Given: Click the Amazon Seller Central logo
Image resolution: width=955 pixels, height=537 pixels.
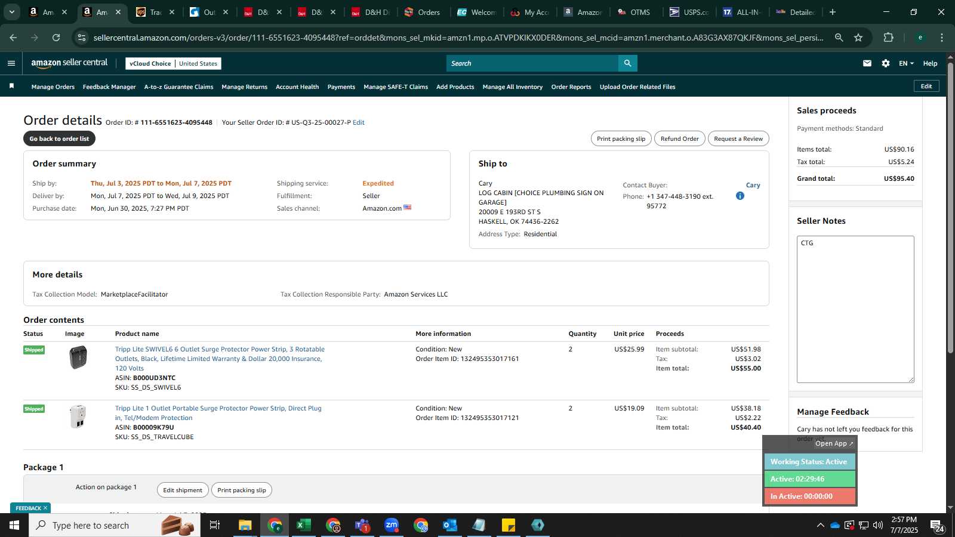Looking at the screenshot, I should 69,63.
